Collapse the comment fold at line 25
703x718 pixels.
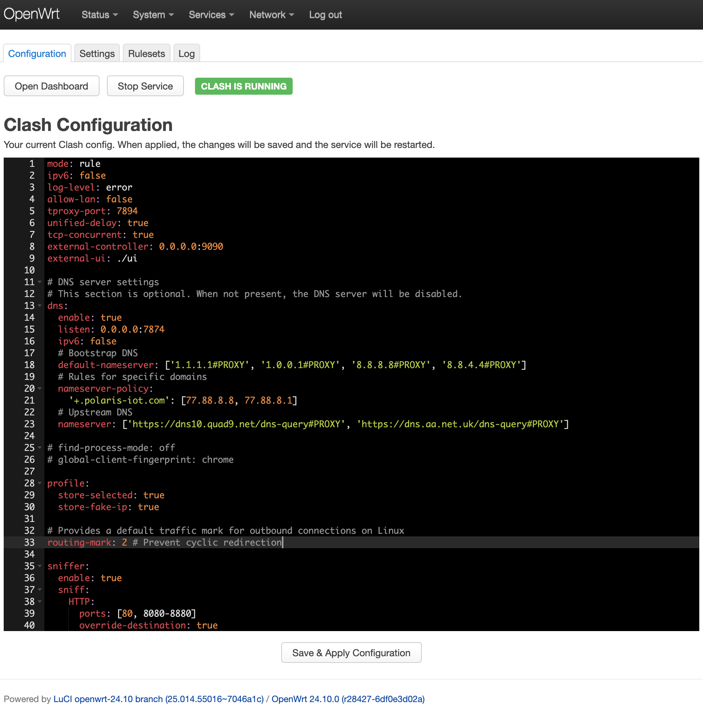tap(40, 448)
